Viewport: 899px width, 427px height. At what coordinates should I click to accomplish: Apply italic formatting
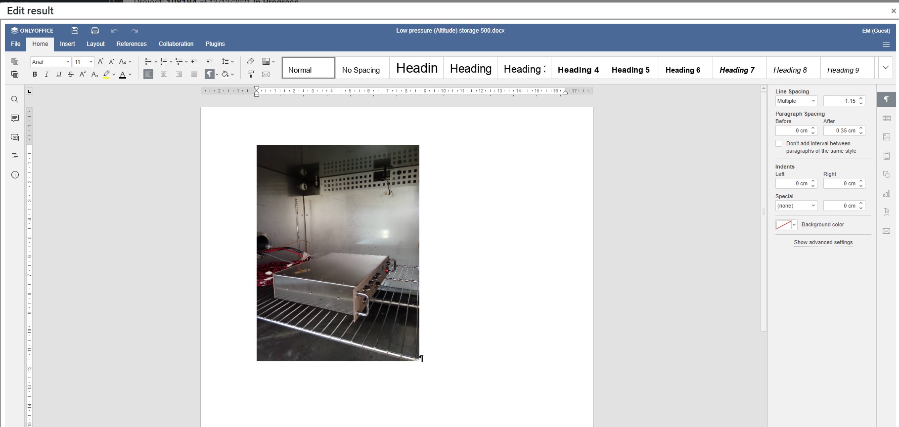tap(46, 74)
